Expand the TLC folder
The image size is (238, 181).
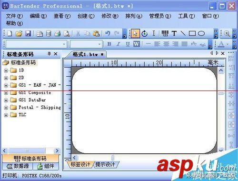[x=6, y=115]
